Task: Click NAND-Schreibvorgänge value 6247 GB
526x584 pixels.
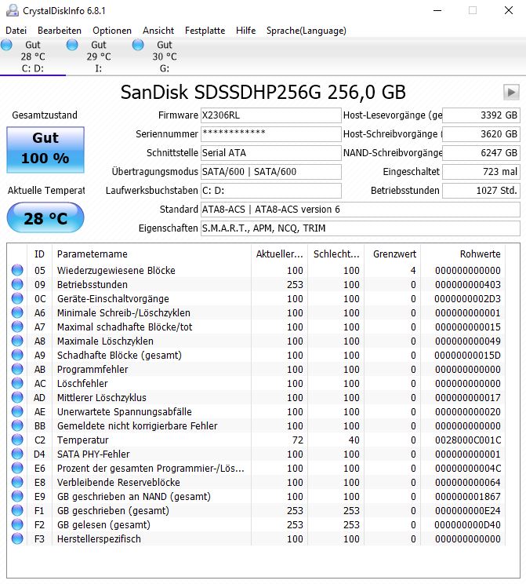Action: 481,153
